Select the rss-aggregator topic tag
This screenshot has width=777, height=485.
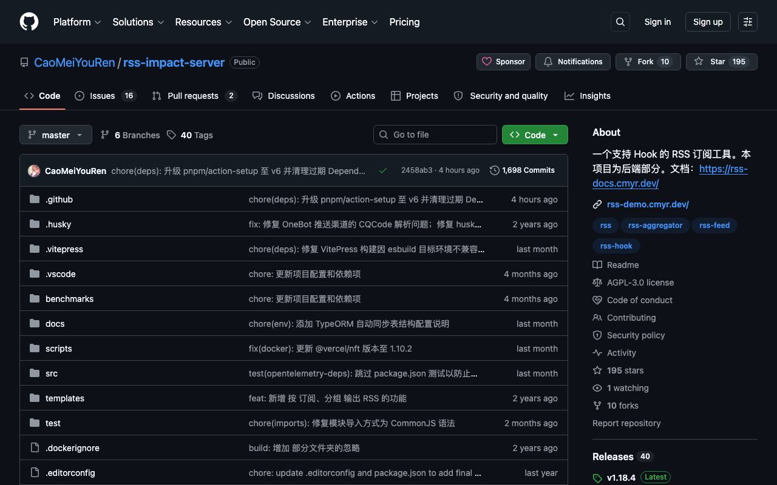point(655,226)
